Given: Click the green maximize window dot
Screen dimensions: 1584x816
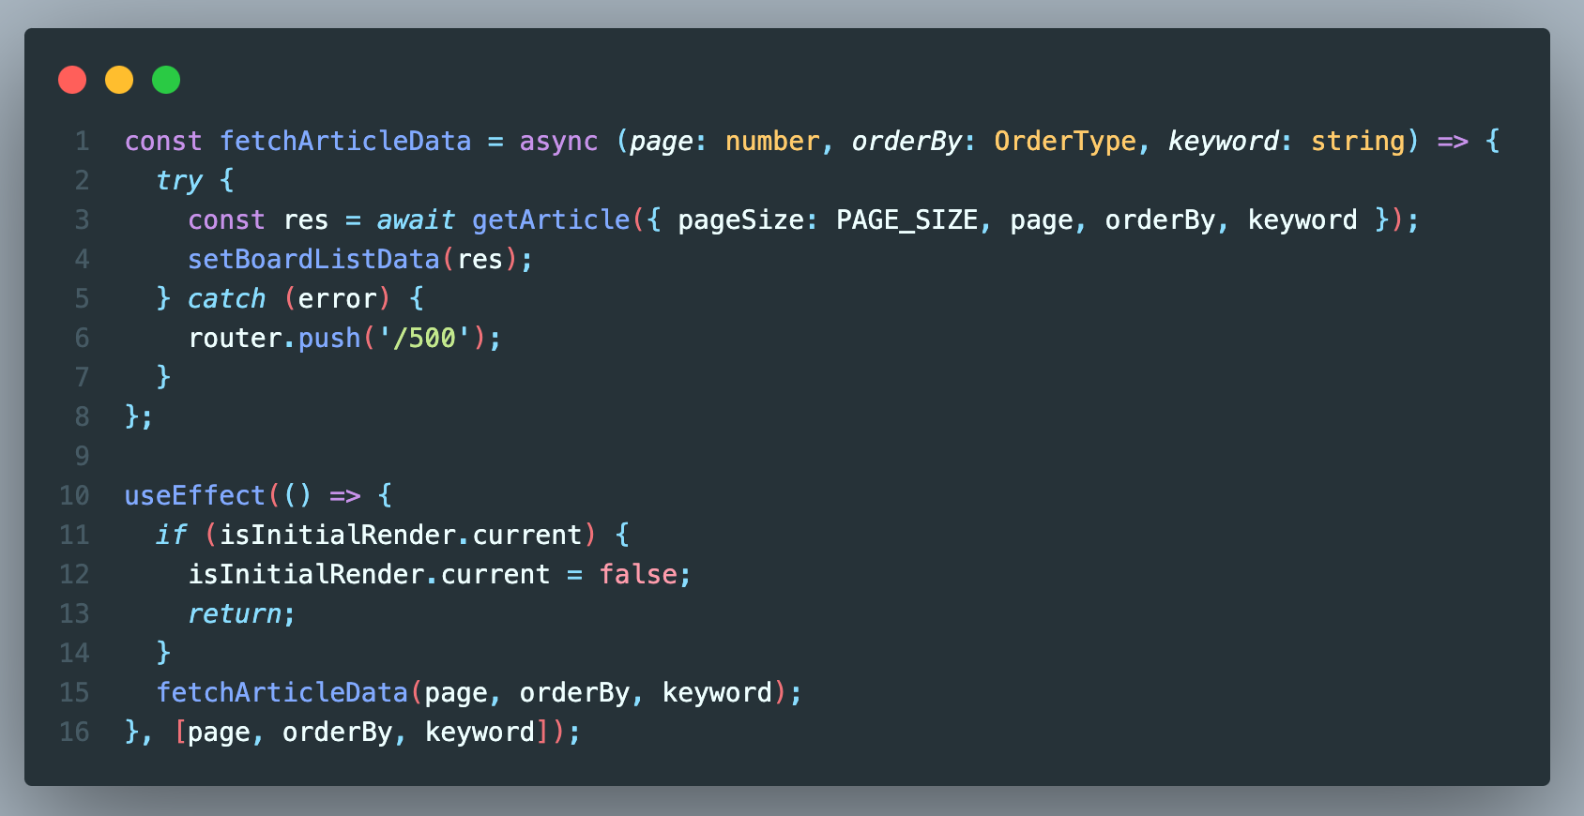Looking at the screenshot, I should click(166, 80).
